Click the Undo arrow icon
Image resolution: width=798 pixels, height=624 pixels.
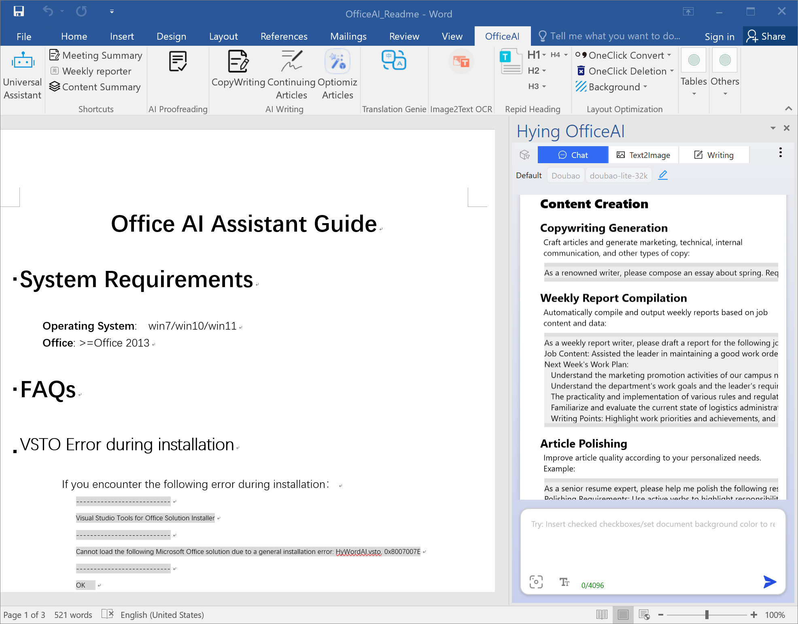(x=48, y=11)
